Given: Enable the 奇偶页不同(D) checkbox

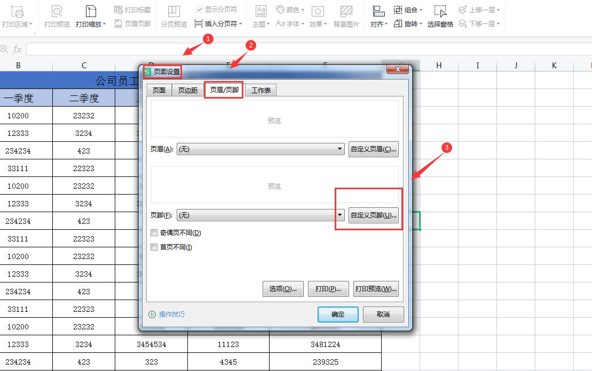Looking at the screenshot, I should (x=154, y=232).
